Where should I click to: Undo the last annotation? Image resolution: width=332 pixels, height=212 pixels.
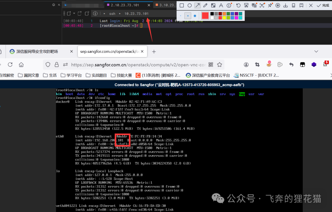(238, 6)
